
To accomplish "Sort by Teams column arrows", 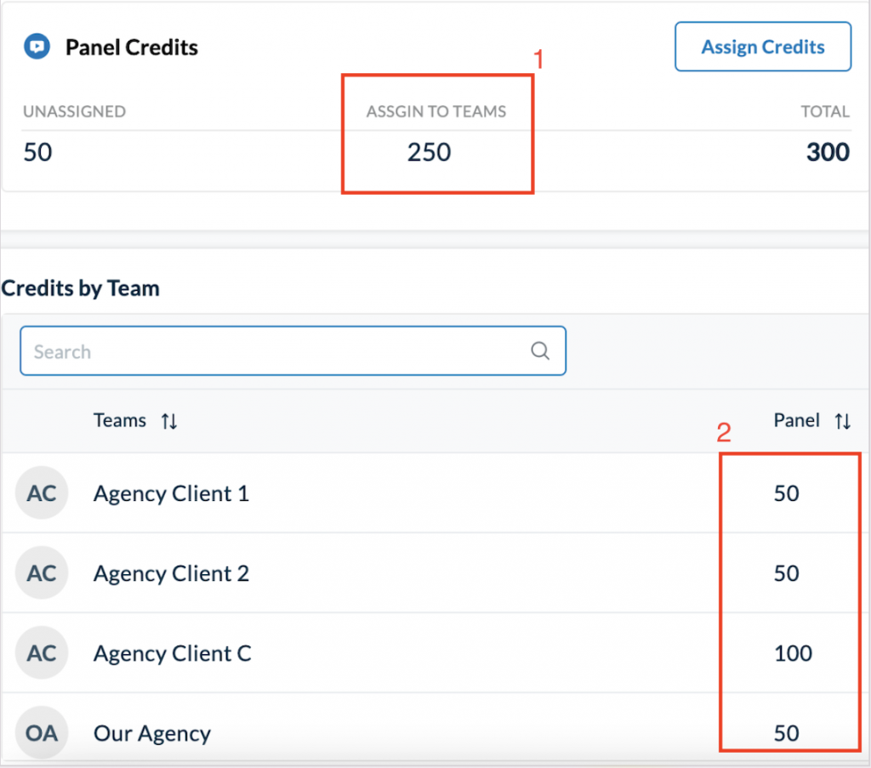I will click(x=169, y=421).
